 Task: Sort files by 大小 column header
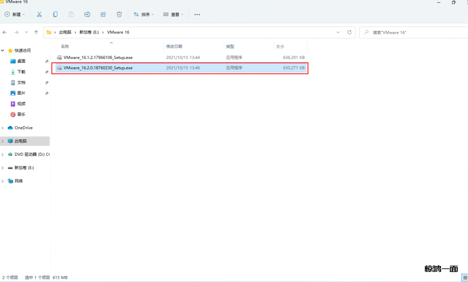(x=280, y=47)
